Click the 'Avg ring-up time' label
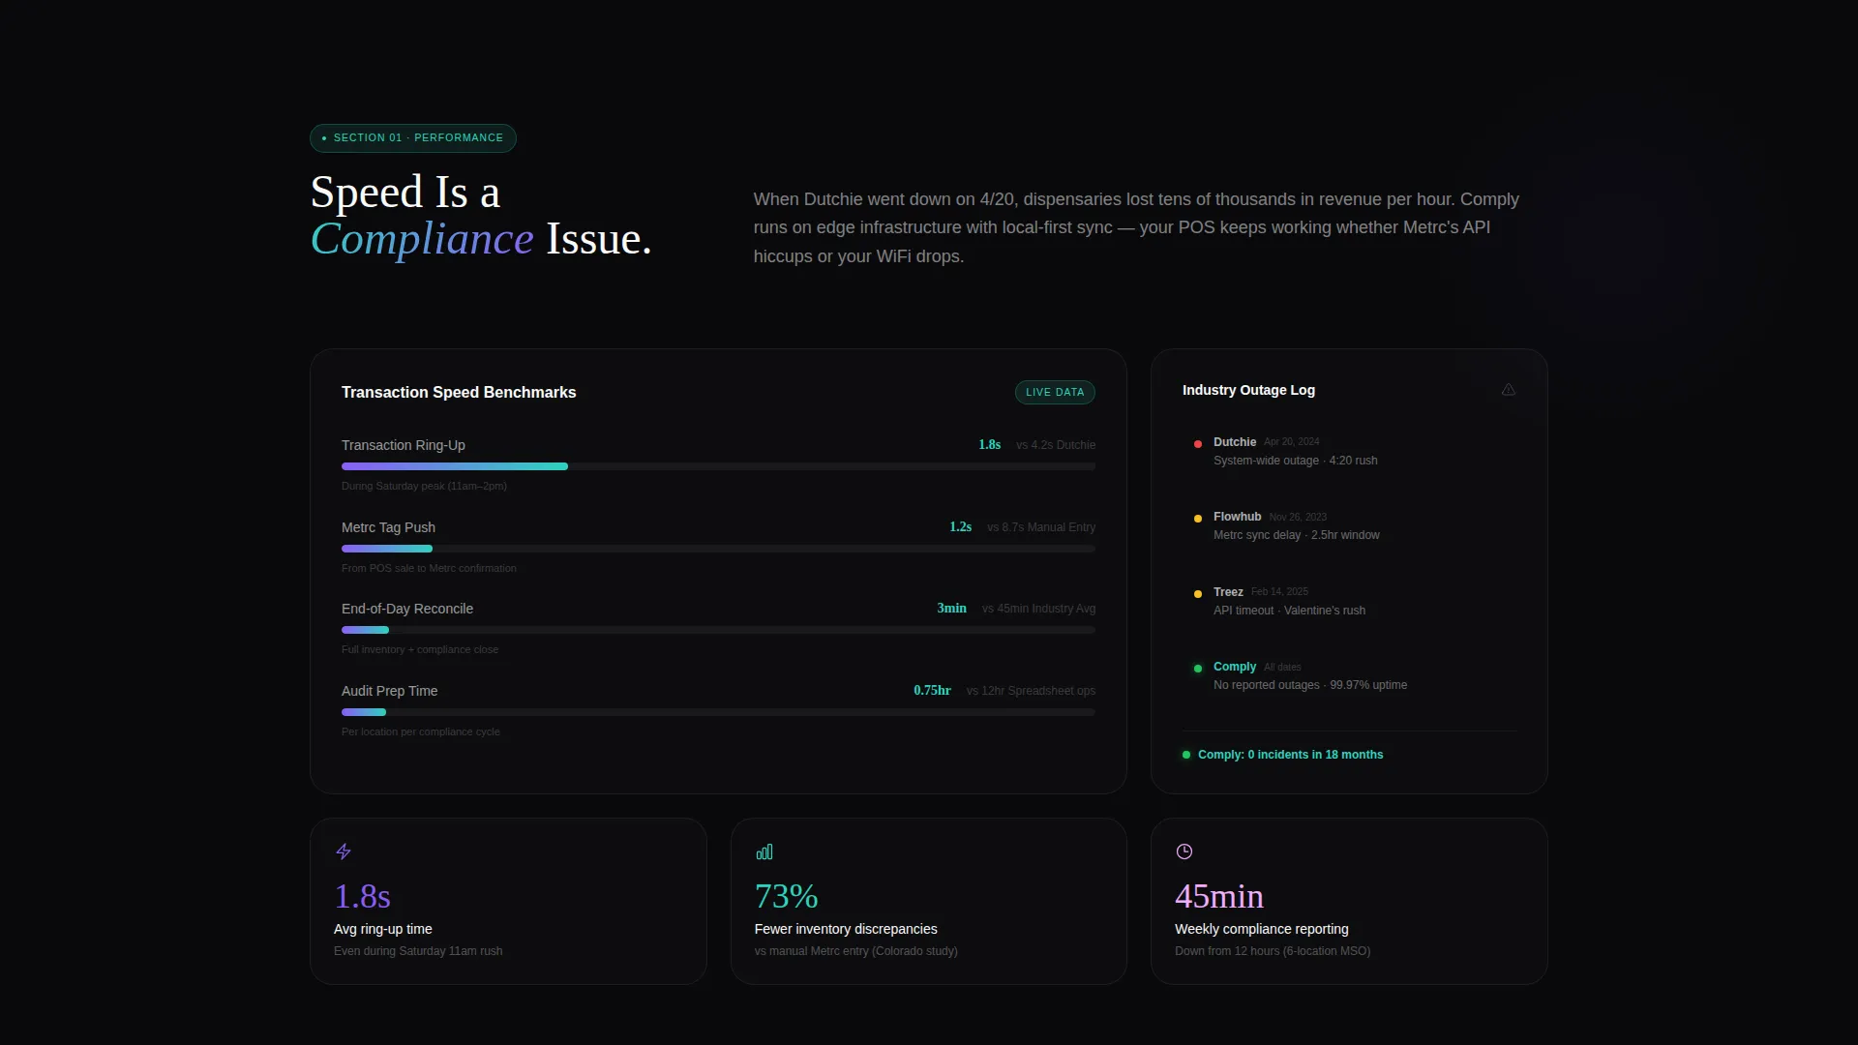Image resolution: width=1858 pixels, height=1045 pixels. coord(383,929)
